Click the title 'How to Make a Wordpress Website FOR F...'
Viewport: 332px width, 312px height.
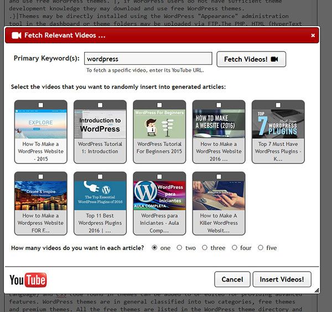click(41, 223)
